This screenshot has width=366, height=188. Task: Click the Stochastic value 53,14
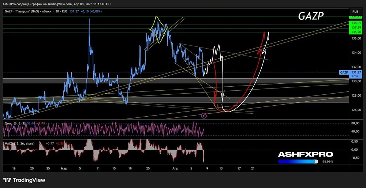[x=31, y=123]
